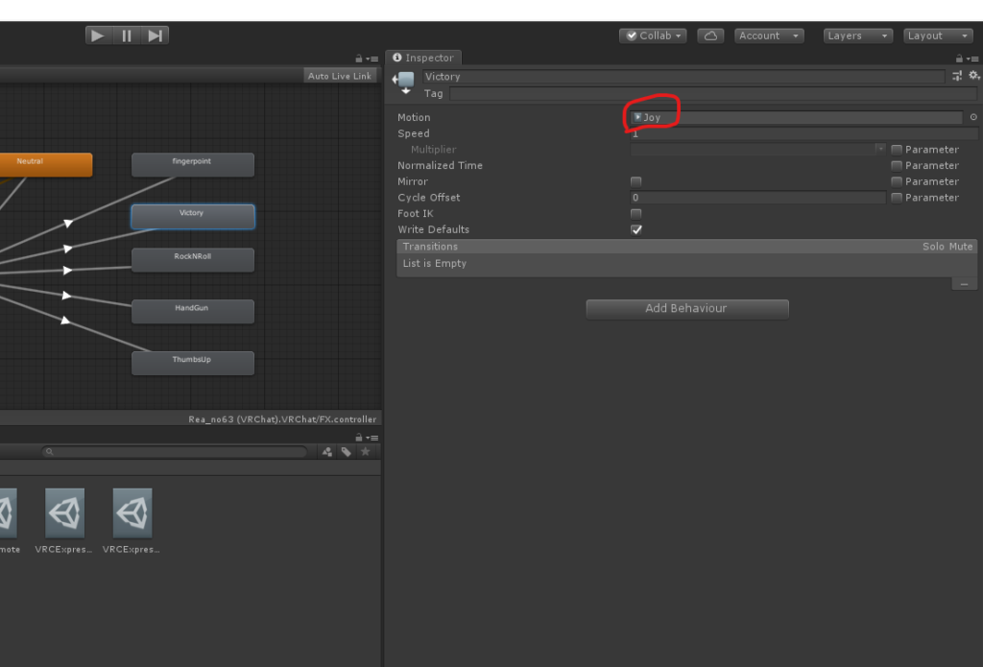
Task: Open the Inspector window options menu
Action: (972, 59)
